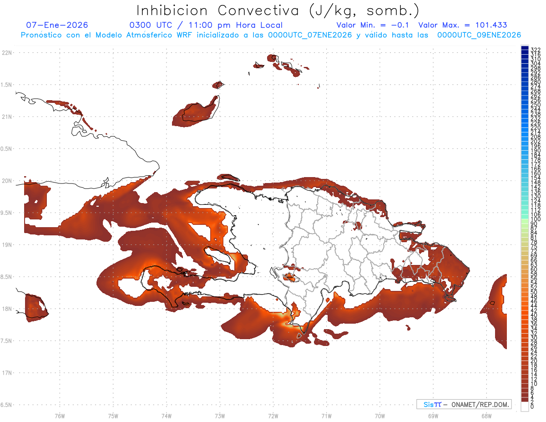Click the '10' legend value
This screenshot has height=422, width=546.
pyautogui.click(x=534, y=384)
